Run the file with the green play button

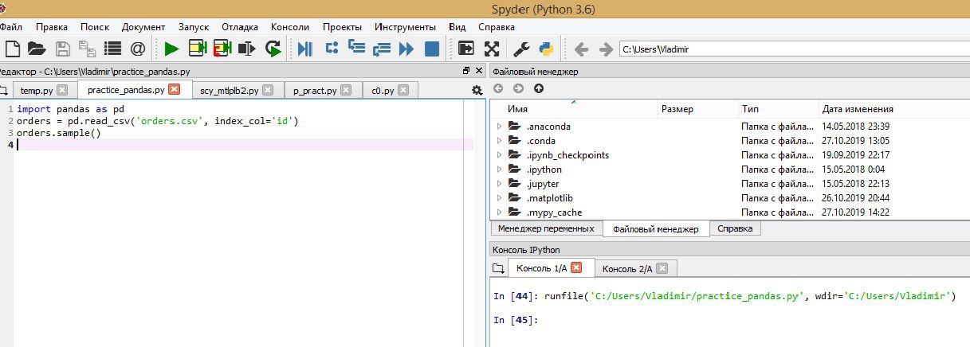(x=171, y=49)
